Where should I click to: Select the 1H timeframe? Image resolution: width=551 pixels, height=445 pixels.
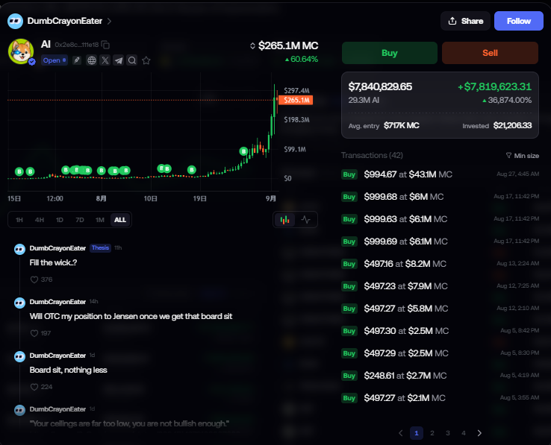tap(19, 220)
